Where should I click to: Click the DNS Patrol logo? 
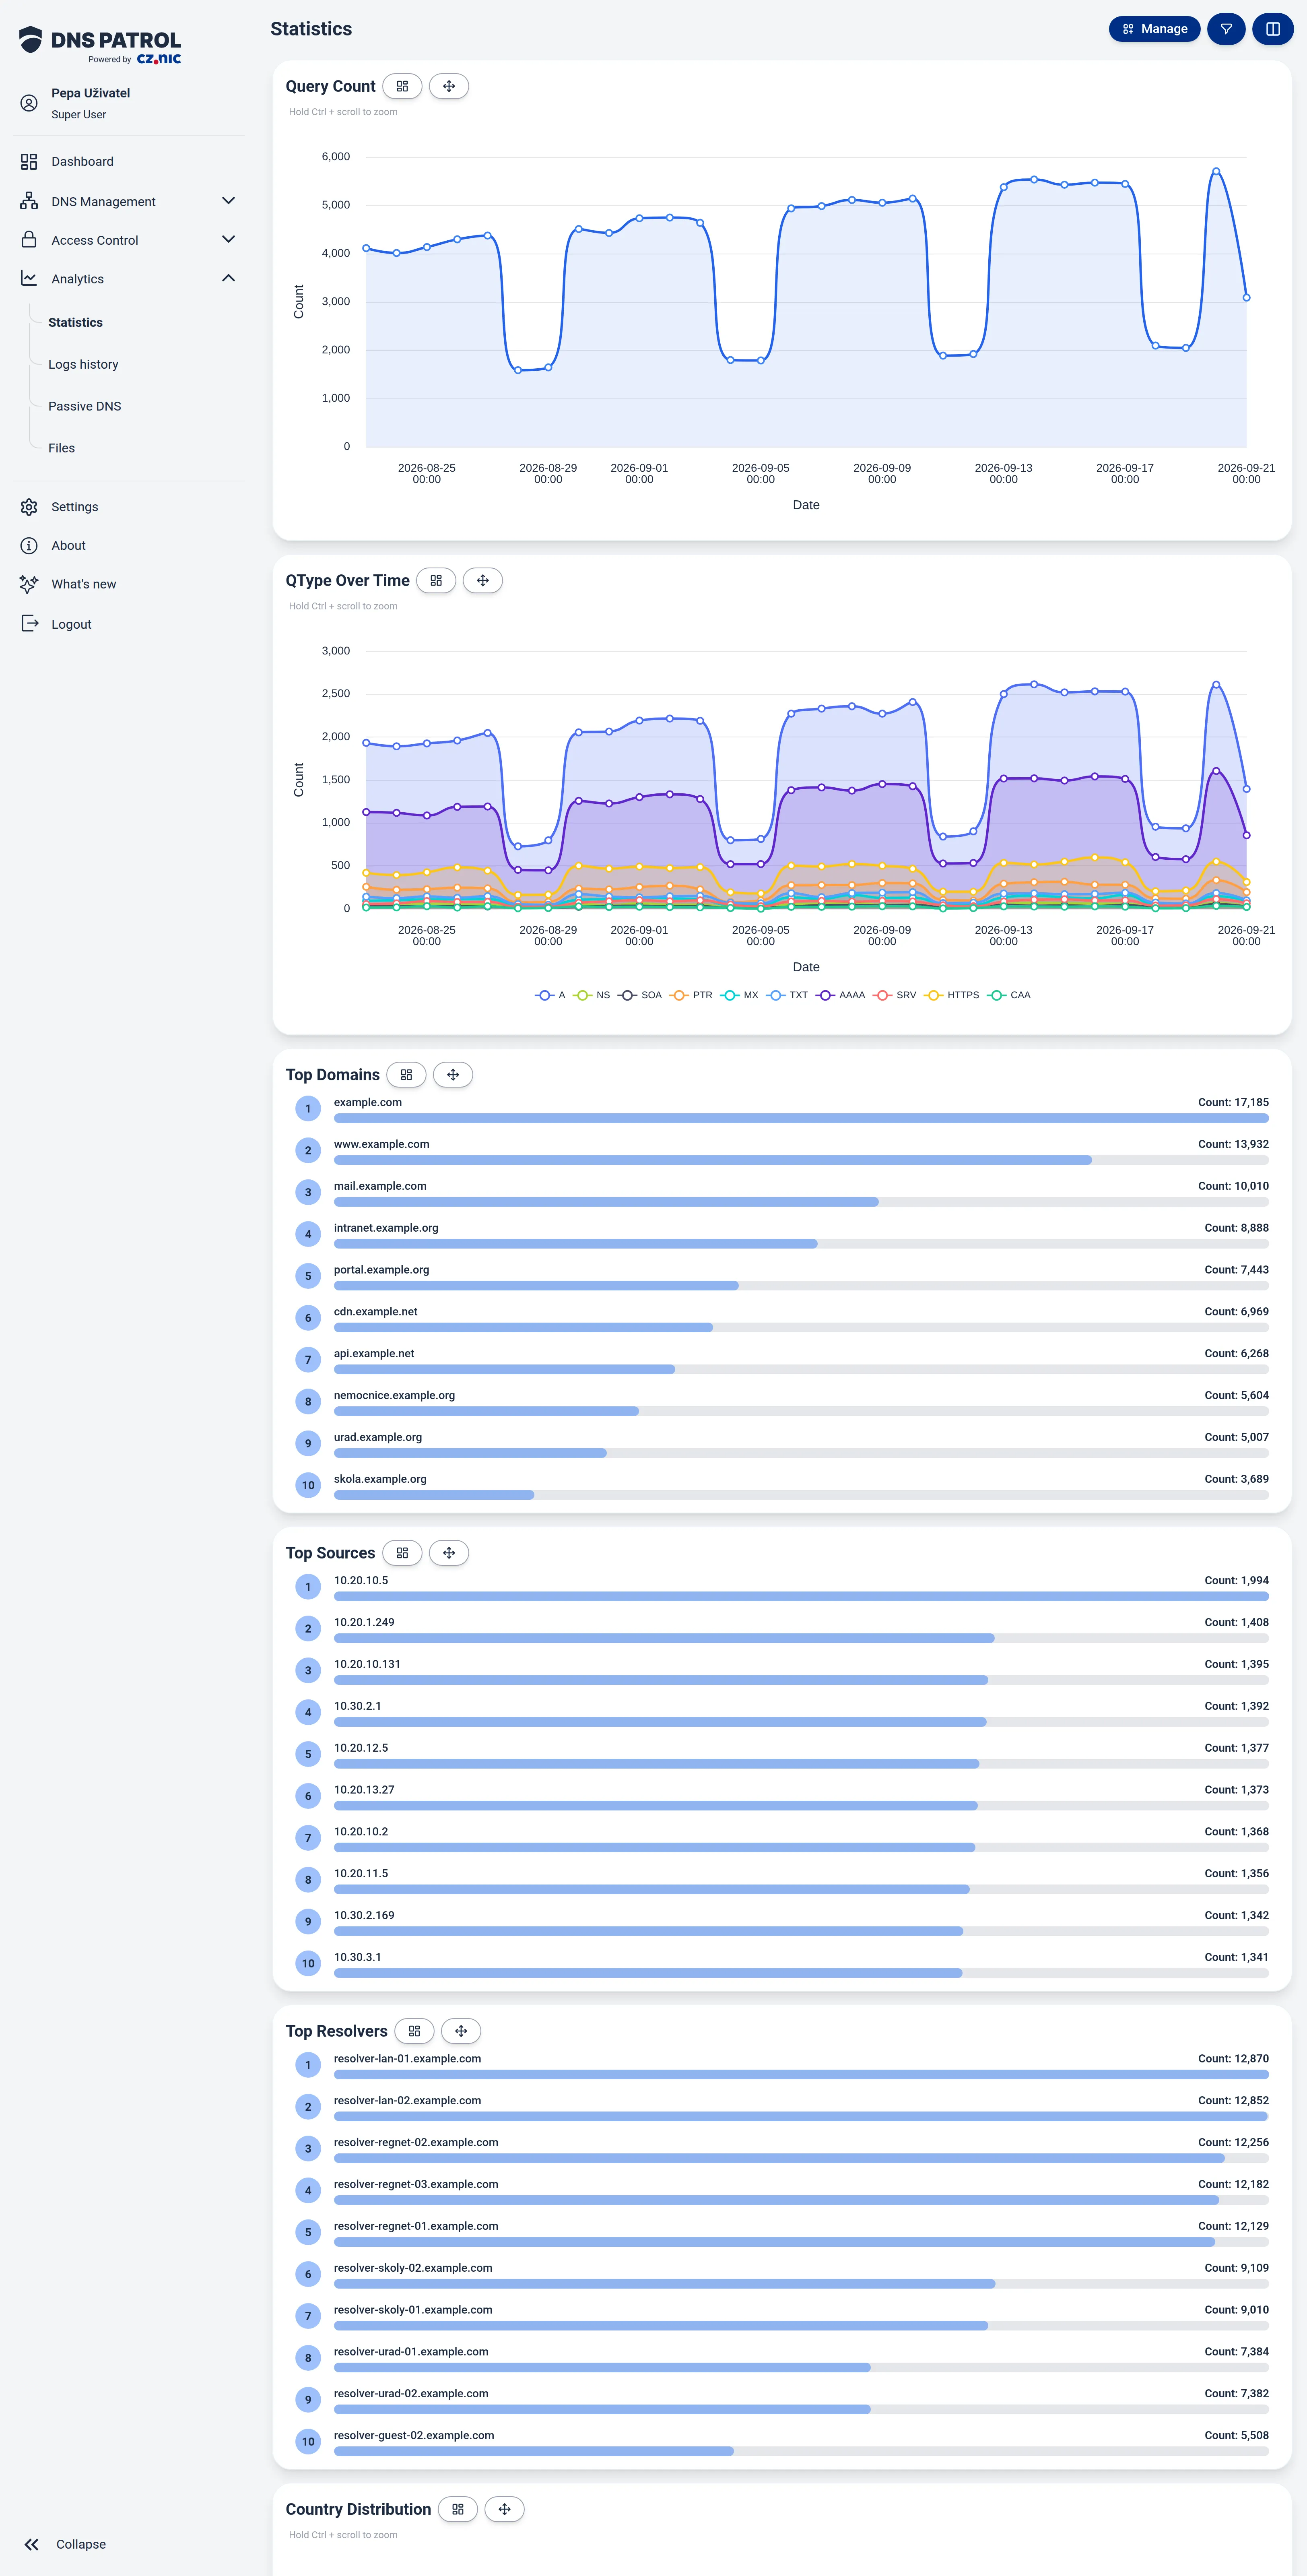coord(100,45)
